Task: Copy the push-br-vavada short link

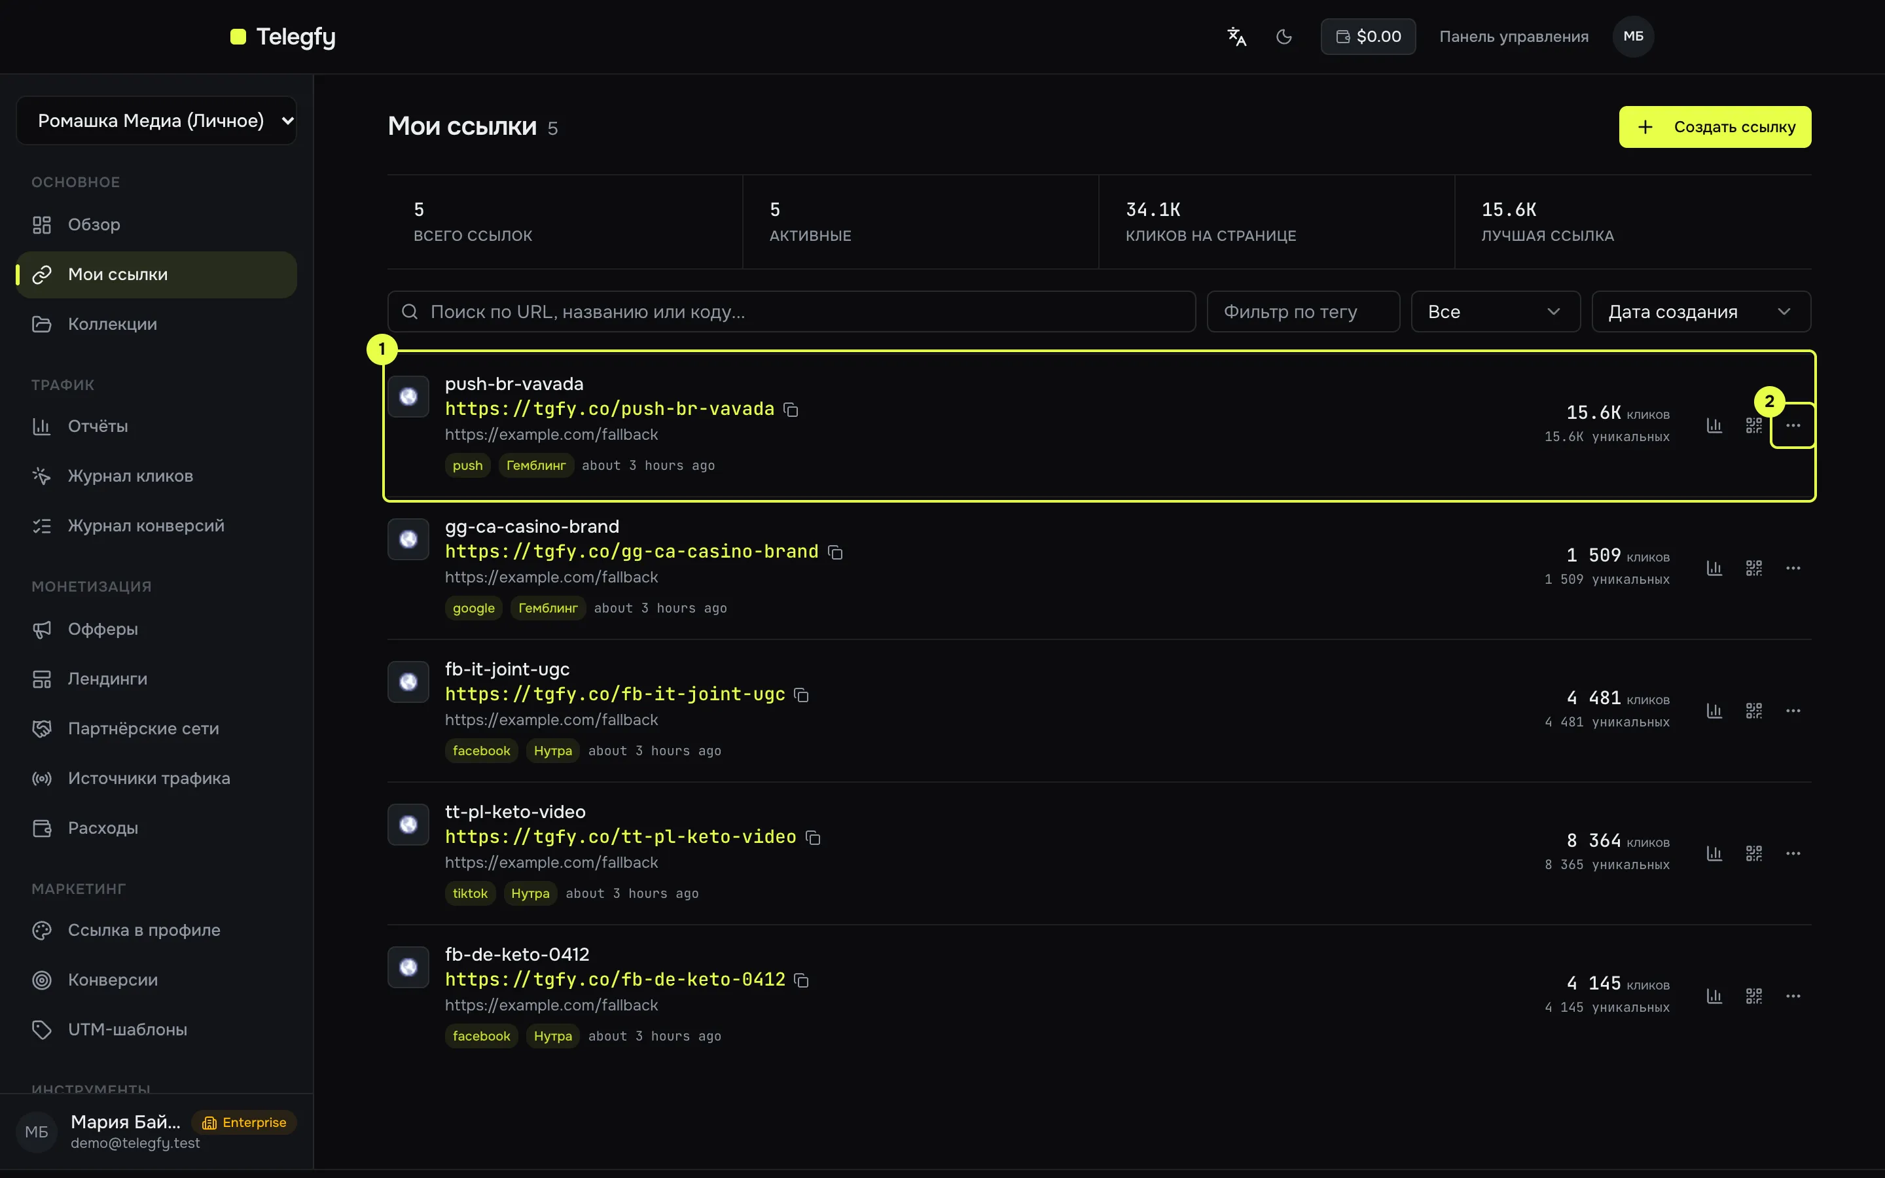Action: click(791, 410)
